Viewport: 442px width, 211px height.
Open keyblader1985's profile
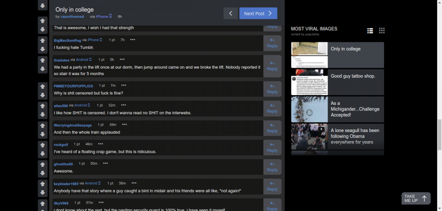pyautogui.click(x=66, y=184)
